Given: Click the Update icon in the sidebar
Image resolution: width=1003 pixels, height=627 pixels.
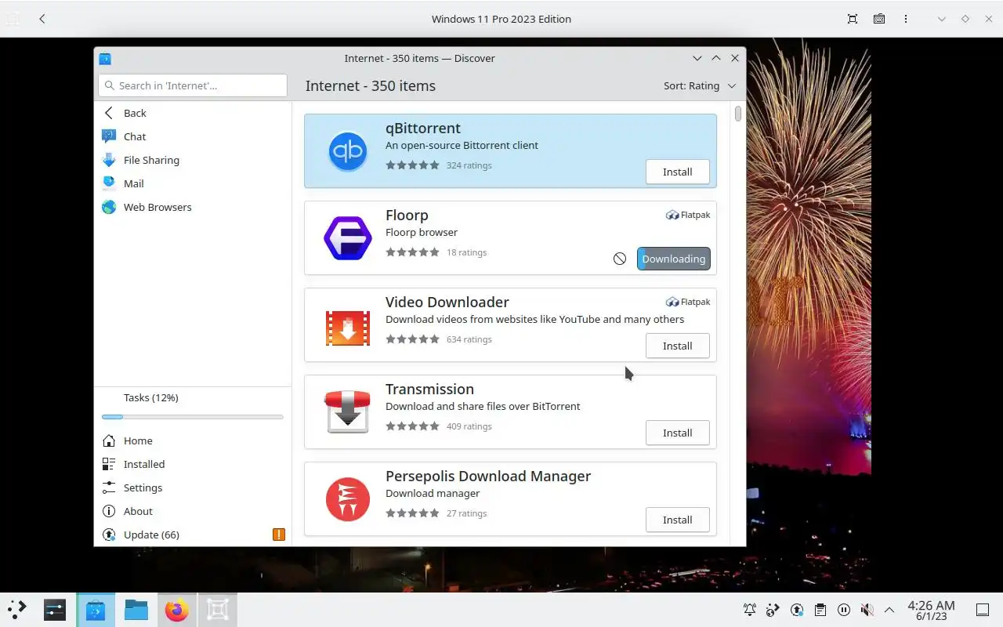Looking at the screenshot, I should (109, 535).
